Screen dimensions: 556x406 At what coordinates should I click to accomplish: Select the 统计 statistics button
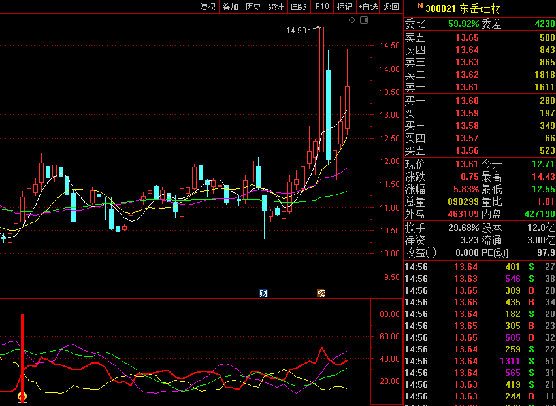click(x=276, y=7)
